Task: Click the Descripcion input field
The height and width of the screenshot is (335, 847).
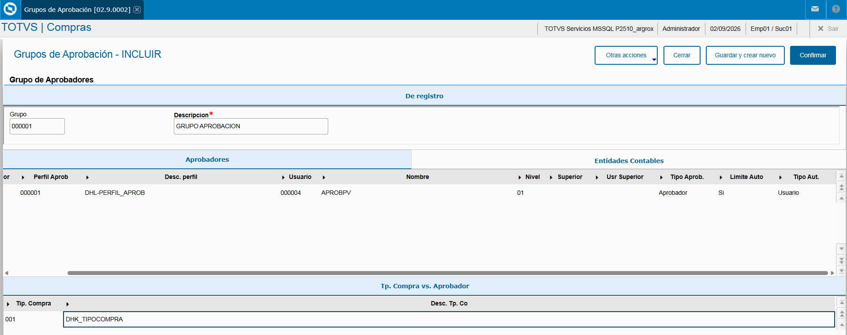Action: [x=251, y=126]
